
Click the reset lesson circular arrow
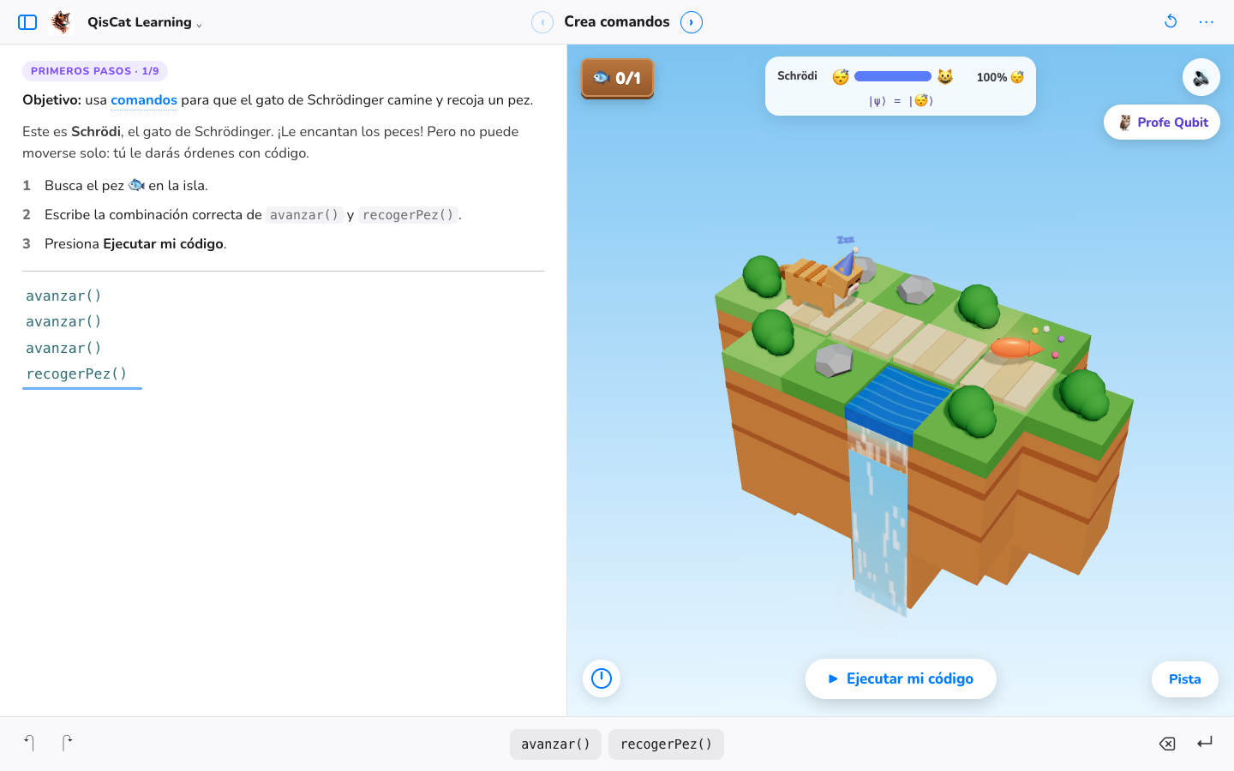1171,21
